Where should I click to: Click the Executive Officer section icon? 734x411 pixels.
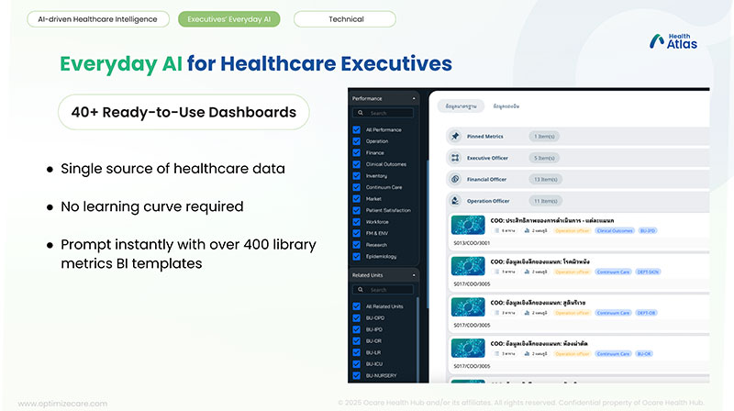pos(455,158)
